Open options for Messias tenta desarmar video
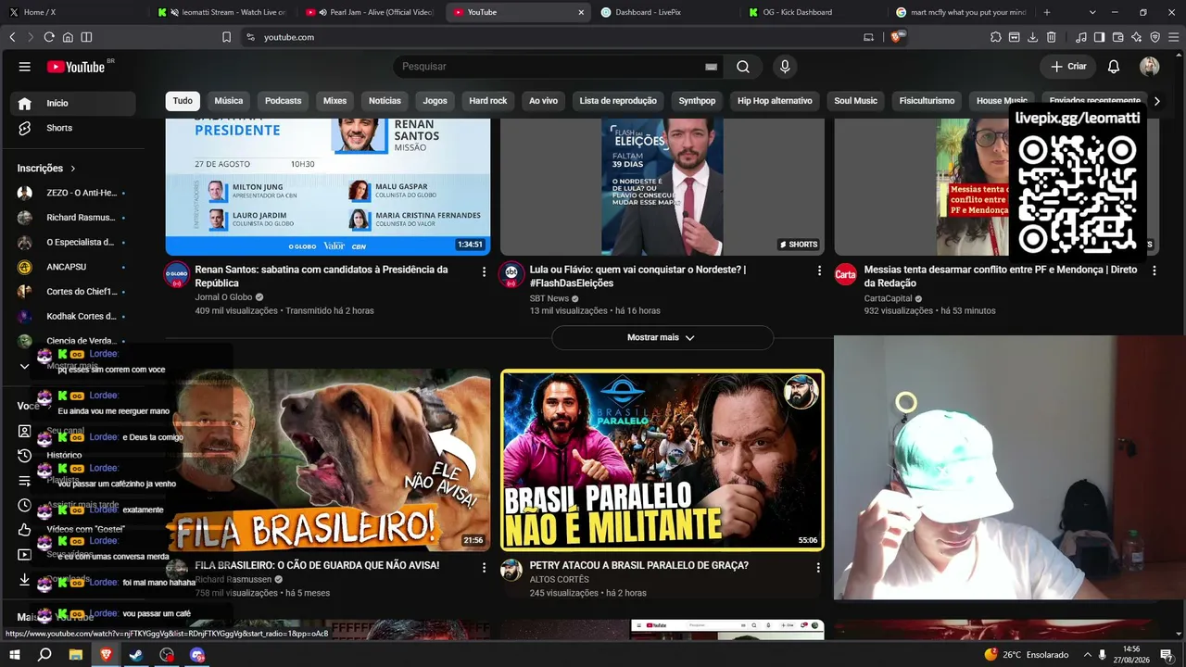Image resolution: width=1186 pixels, height=667 pixels. click(1154, 271)
